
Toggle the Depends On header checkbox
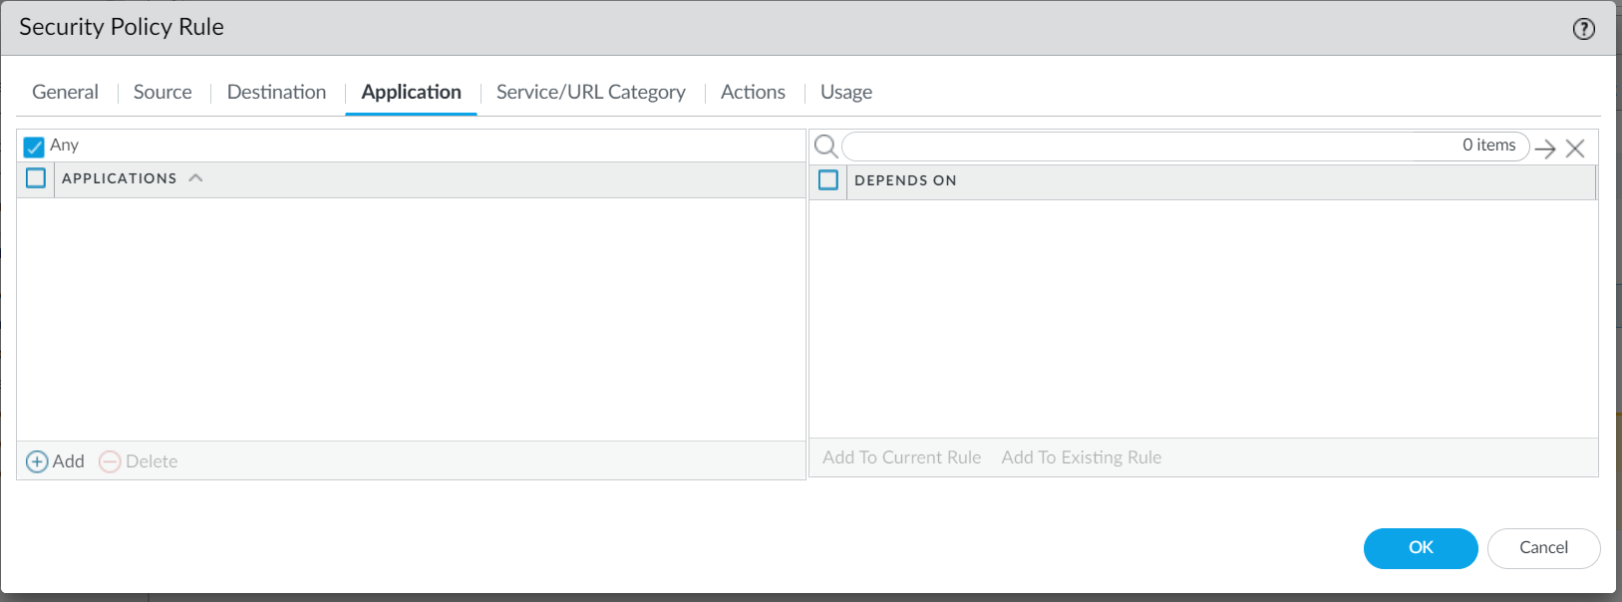pyautogui.click(x=827, y=180)
